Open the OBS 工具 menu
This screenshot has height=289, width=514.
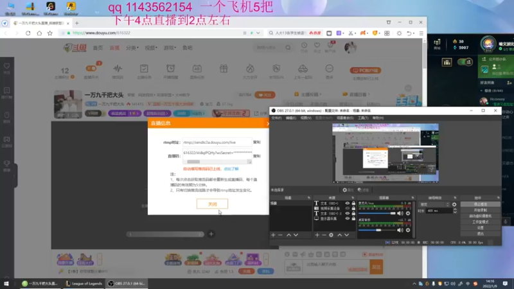click(x=363, y=118)
